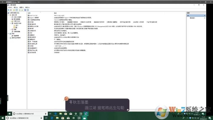Click Edge icon in pictured inner taskbar
The image size is (213, 120).
click(x=55, y=114)
